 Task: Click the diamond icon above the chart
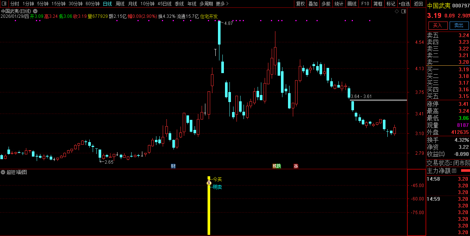[397, 12]
